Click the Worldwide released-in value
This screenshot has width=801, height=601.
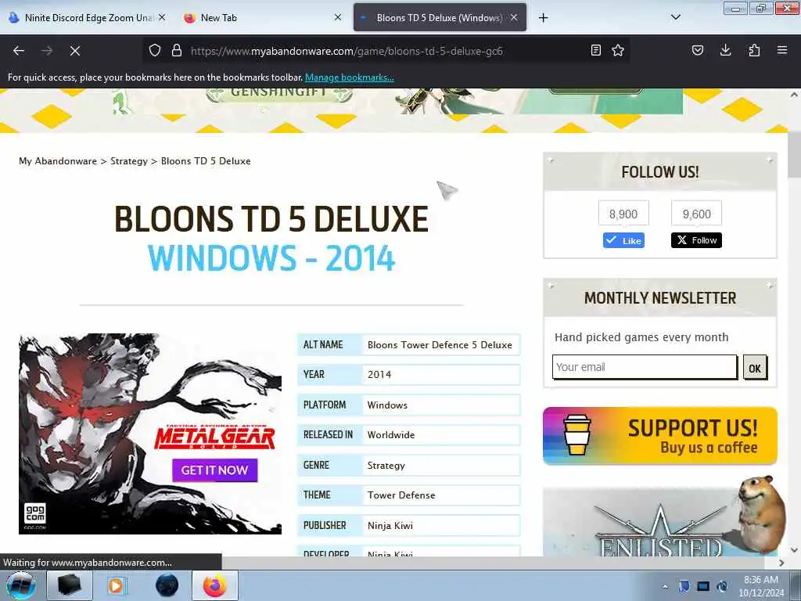coord(391,435)
